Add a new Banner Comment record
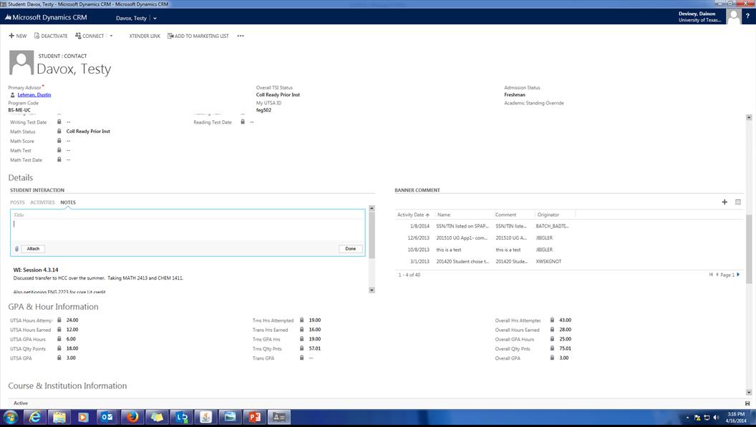Viewport: 756px width, 427px height. pos(724,202)
